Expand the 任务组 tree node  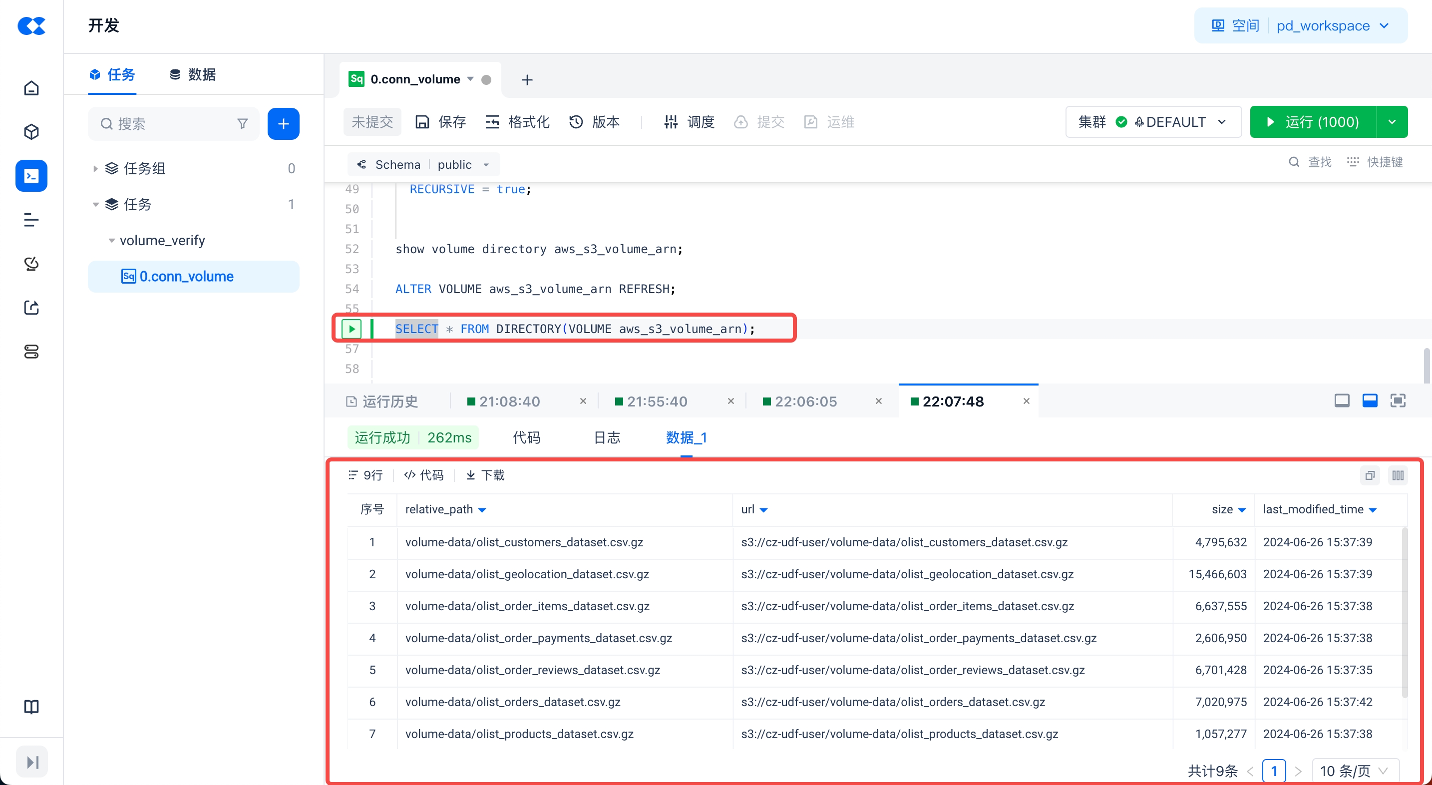[95, 168]
